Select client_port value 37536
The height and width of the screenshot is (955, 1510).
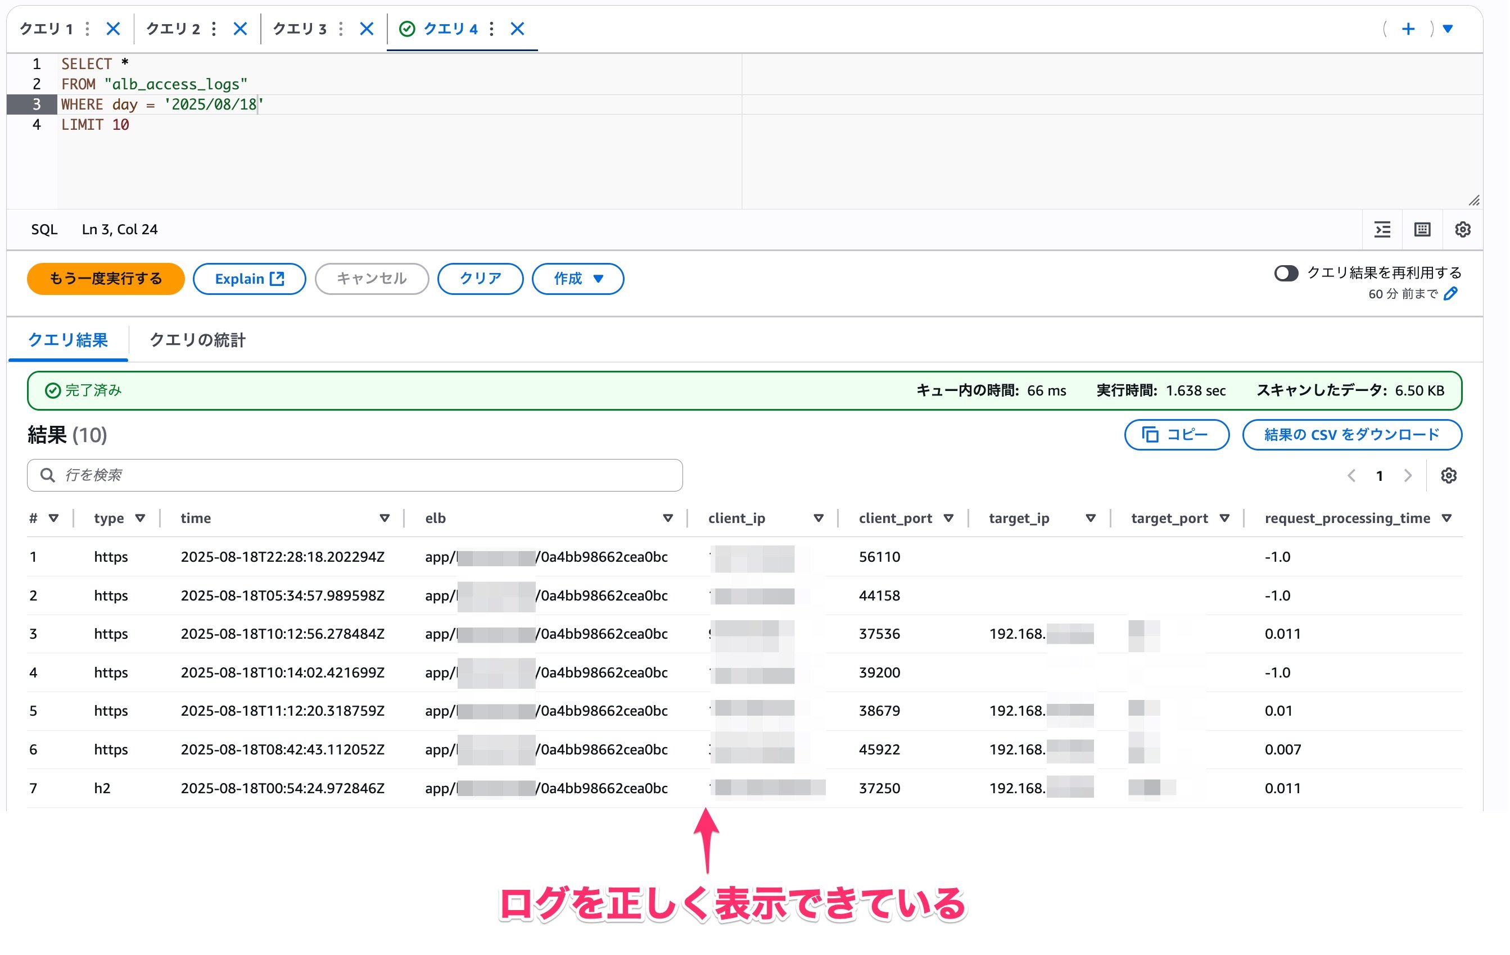879,634
